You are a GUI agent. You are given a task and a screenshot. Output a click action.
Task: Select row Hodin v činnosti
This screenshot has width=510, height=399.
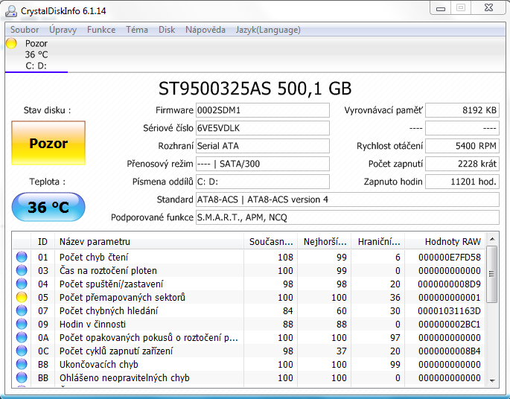tap(249, 325)
